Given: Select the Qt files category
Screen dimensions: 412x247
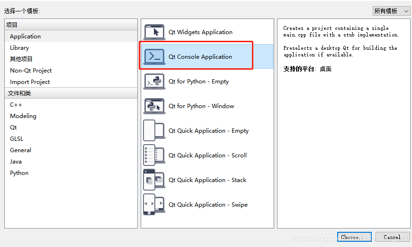Looking at the screenshot, I should (71, 128).
